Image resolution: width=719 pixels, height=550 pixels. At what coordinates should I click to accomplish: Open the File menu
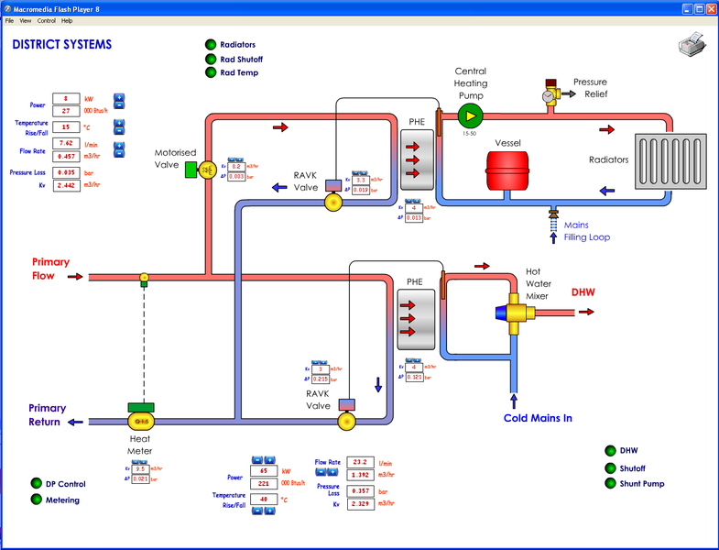tap(9, 21)
